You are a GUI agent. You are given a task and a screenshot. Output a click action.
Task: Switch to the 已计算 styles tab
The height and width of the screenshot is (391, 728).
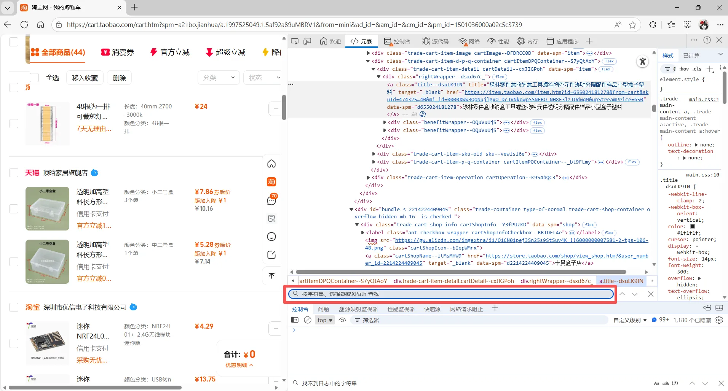pyautogui.click(x=691, y=56)
